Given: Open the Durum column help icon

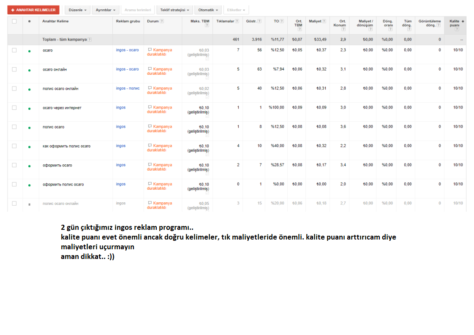Looking at the screenshot, I should 162,21.
